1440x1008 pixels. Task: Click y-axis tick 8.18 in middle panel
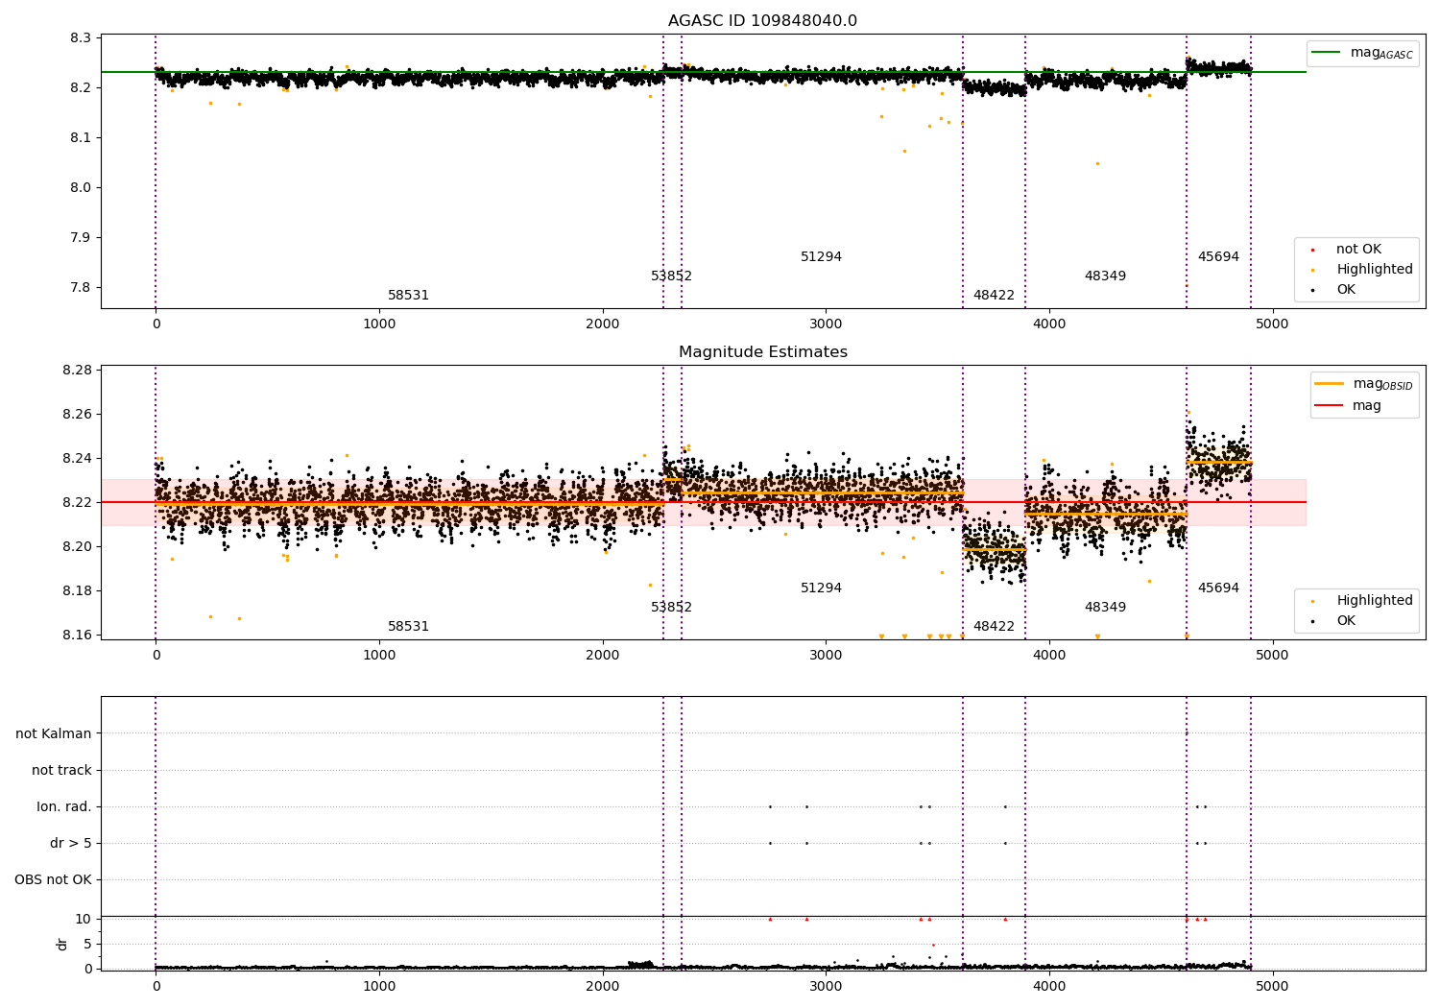(77, 591)
